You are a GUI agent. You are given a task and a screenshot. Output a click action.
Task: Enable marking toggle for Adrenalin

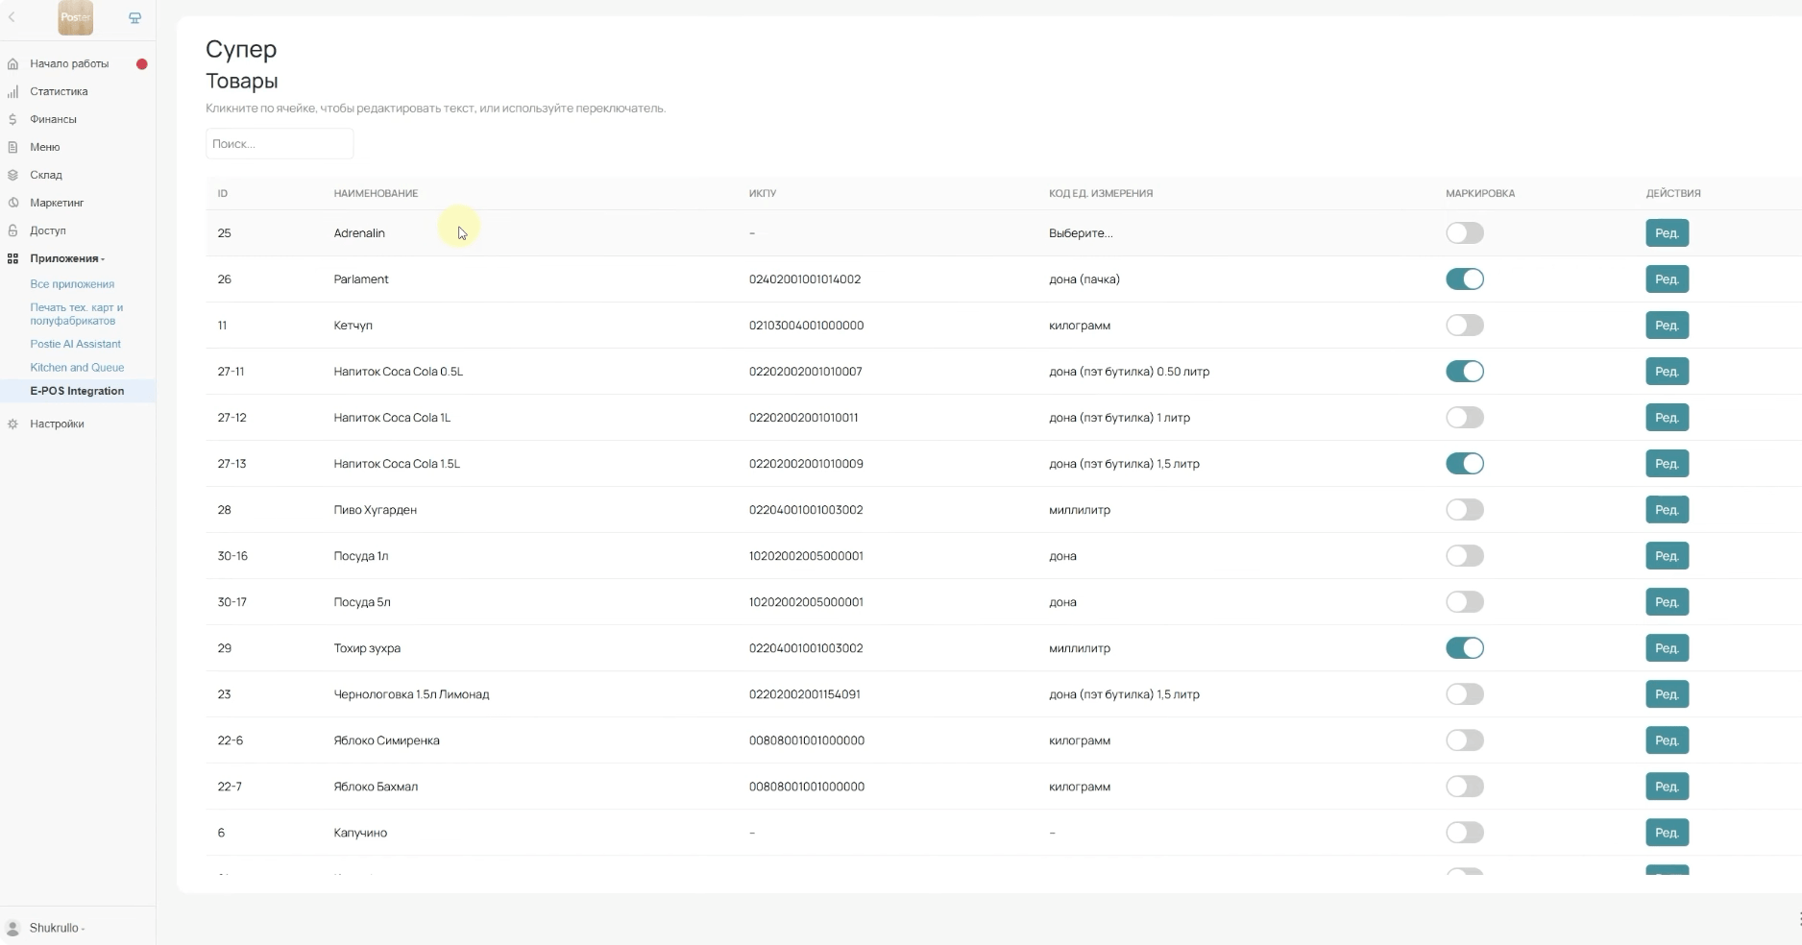pyautogui.click(x=1464, y=233)
